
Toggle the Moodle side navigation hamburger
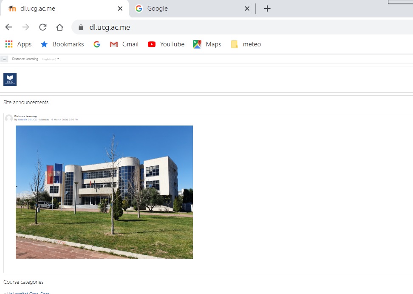(x=4, y=59)
